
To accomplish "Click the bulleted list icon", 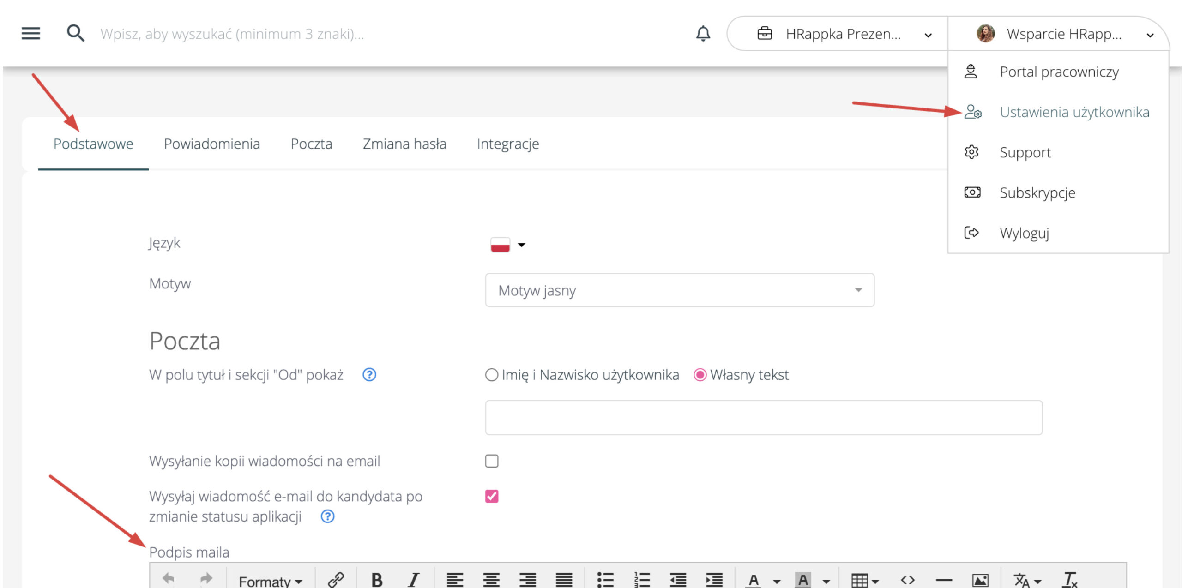I will [605, 580].
